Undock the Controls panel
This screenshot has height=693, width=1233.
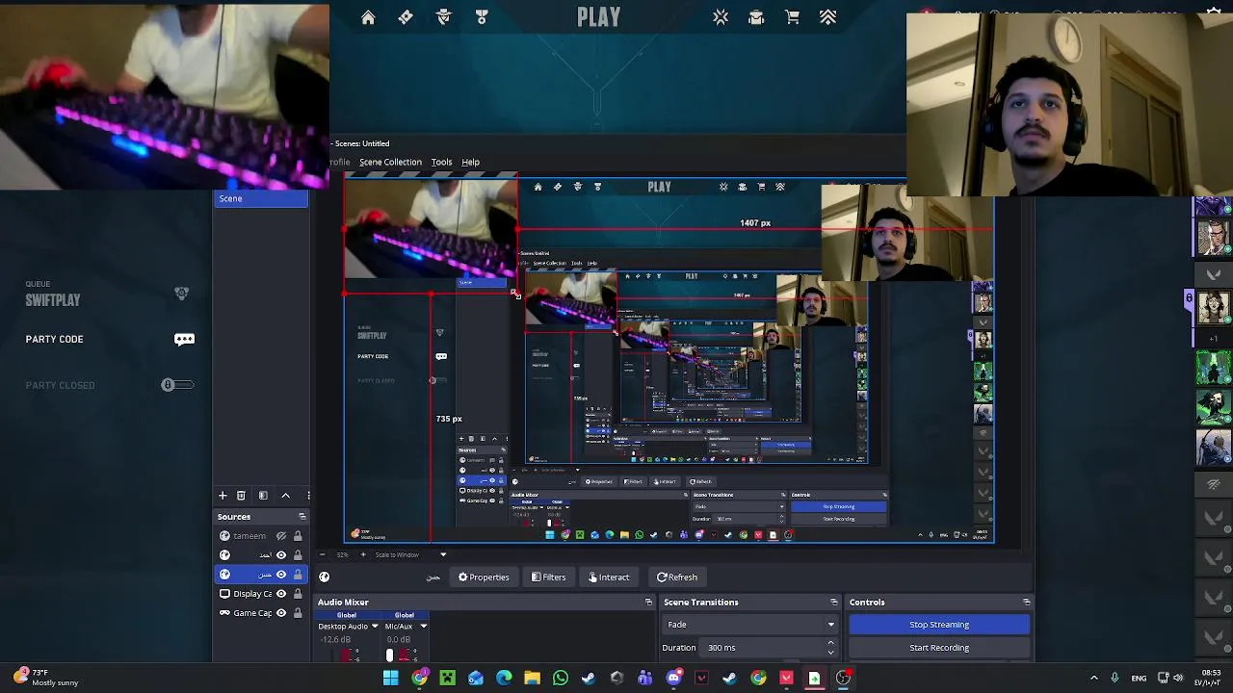[x=1026, y=603]
